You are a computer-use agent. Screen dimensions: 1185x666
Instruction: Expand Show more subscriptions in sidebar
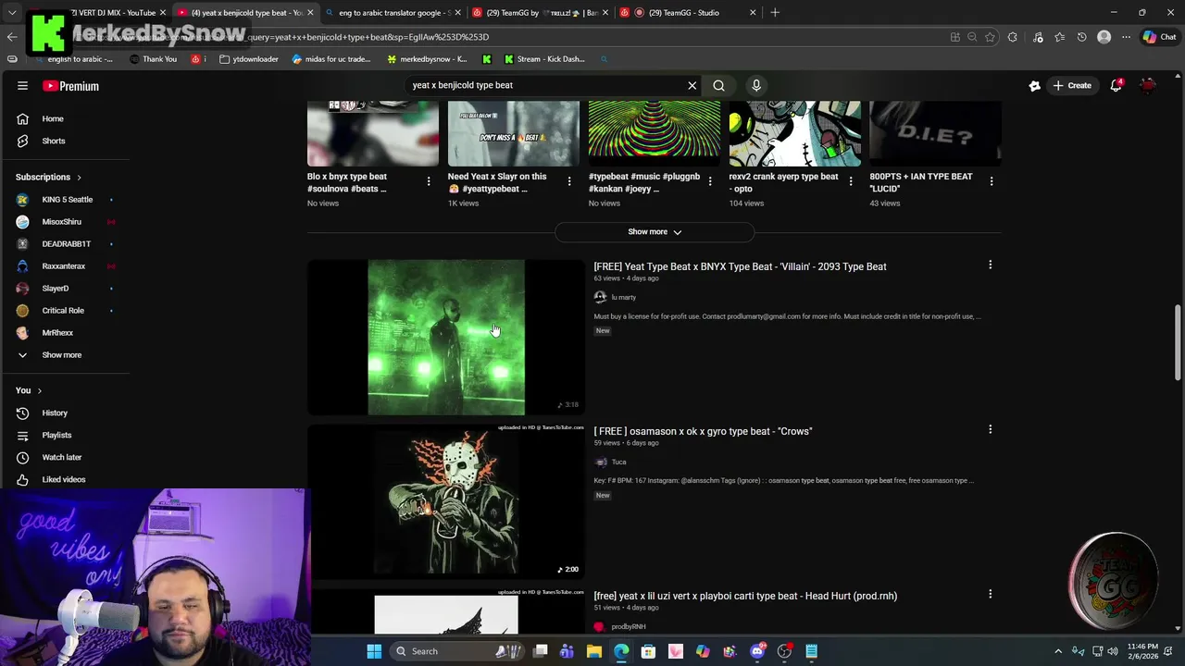(61, 354)
